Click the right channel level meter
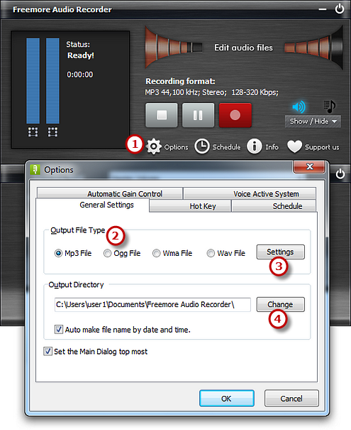 pyautogui.click(x=52, y=81)
